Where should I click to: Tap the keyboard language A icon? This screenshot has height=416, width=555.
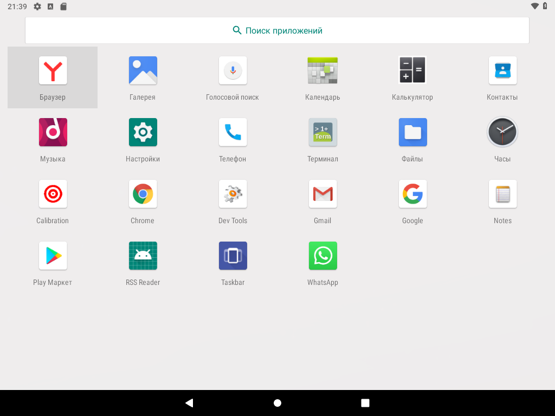(50, 6)
